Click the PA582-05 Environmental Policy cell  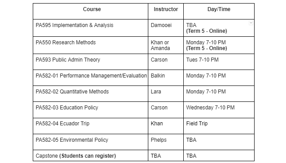click(90, 142)
